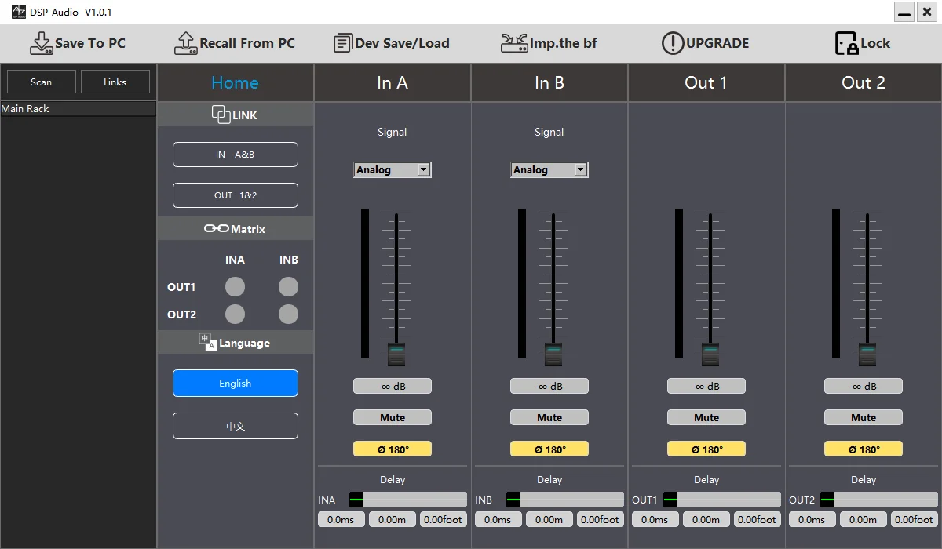Click the Lock padlock icon
Viewport: 942px width, 549px height.
point(846,43)
